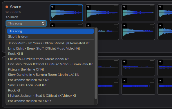Pick Michael Jackson Beat It Kit
Viewport: 172px width, 109px height.
50,96
